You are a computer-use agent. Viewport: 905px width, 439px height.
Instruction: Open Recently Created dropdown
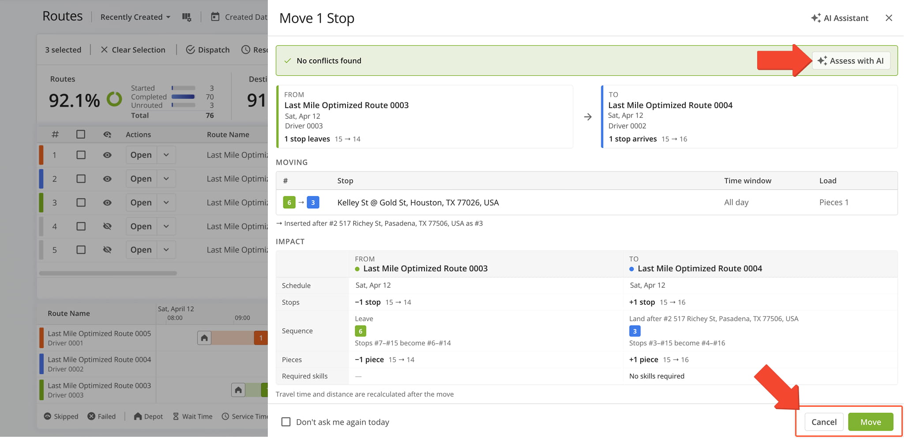tap(135, 17)
